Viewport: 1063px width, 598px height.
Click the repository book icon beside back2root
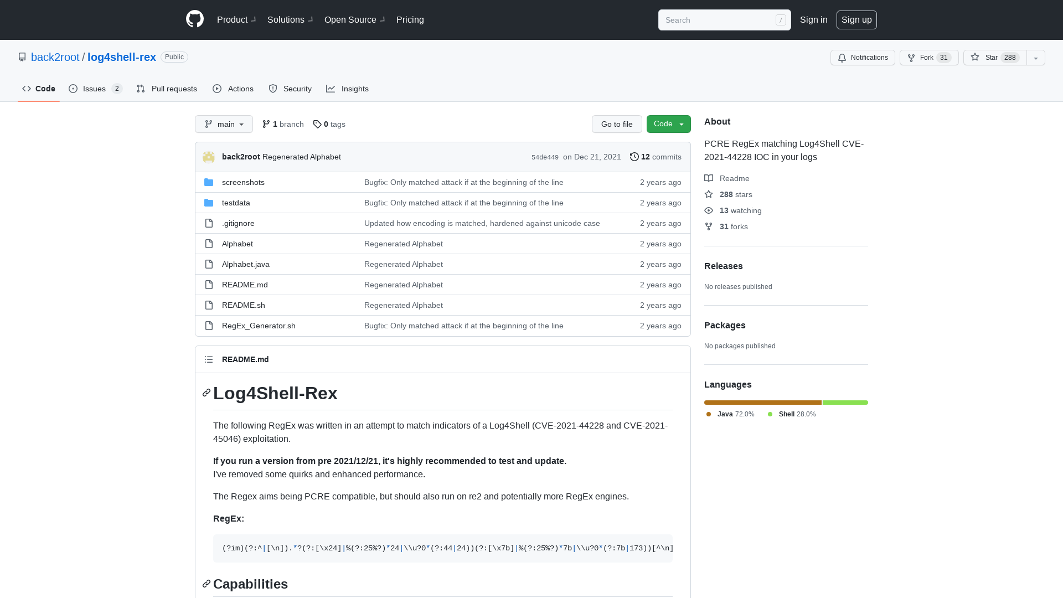pos(22,57)
